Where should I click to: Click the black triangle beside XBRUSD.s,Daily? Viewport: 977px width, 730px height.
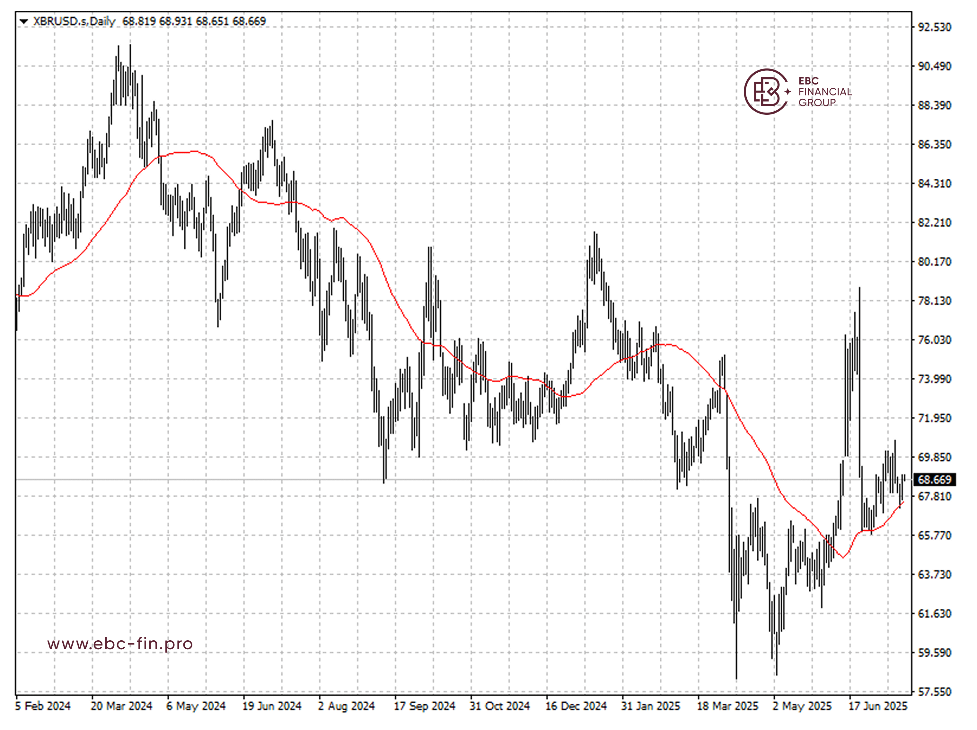(x=24, y=21)
